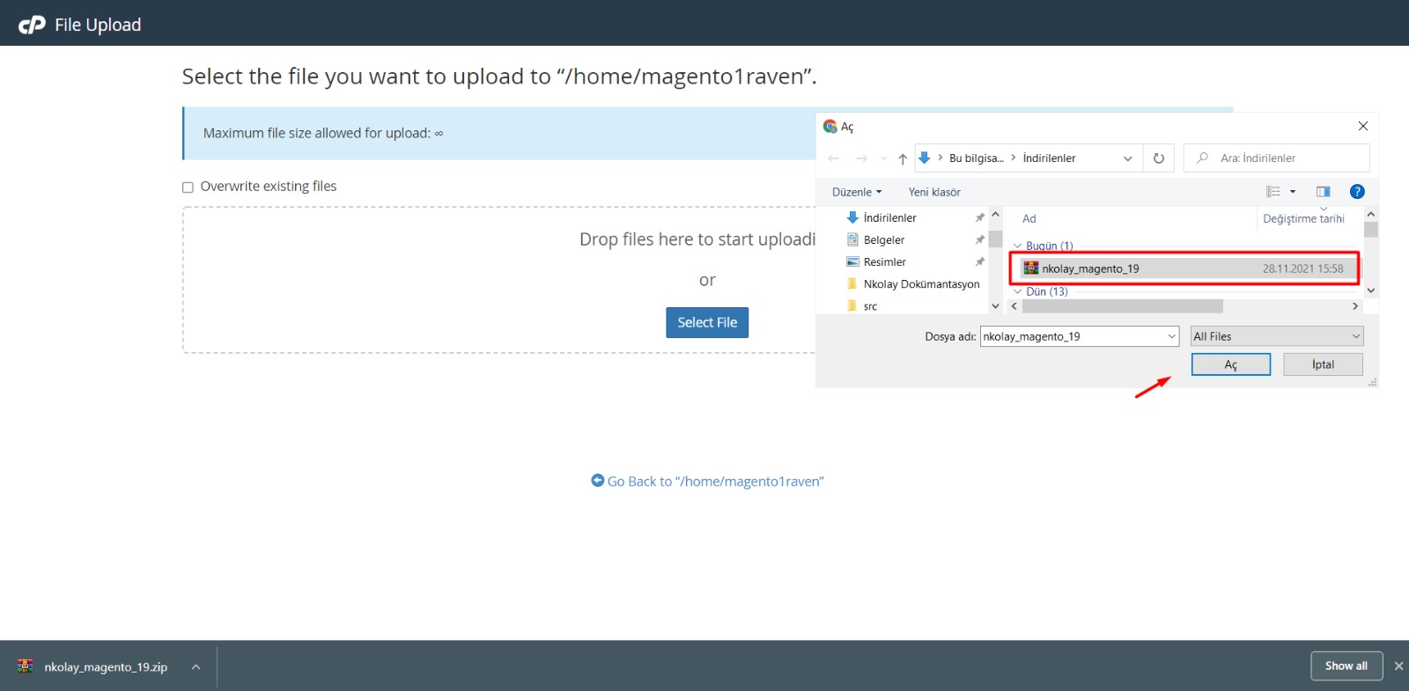Toggle the preview pane icon

1323,192
